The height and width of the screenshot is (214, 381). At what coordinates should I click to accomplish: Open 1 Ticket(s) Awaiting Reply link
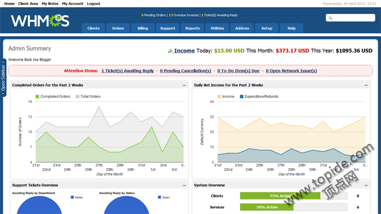click(127, 71)
